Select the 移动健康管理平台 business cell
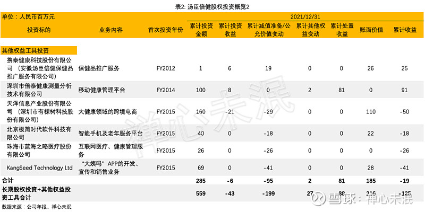This screenshot has width=425, height=212. click(x=101, y=90)
